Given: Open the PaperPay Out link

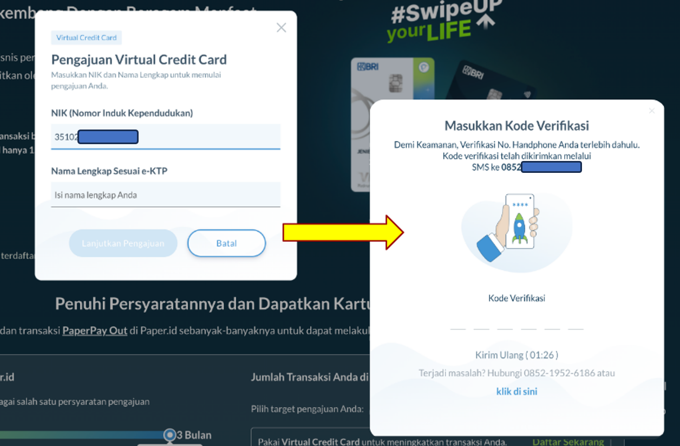Looking at the screenshot, I should [95, 331].
